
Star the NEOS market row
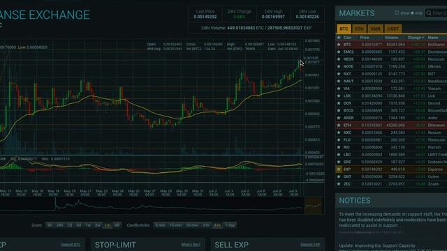tap(339, 59)
